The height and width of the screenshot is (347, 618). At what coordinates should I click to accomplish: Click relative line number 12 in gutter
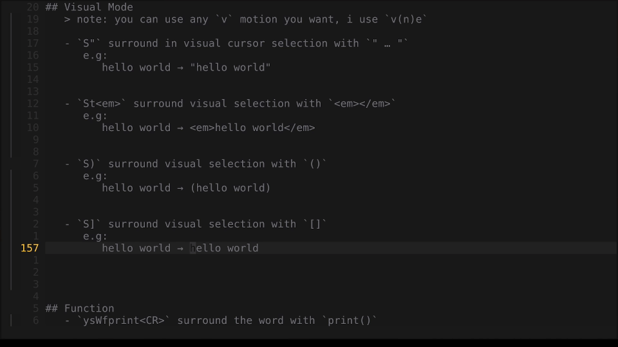(33, 103)
